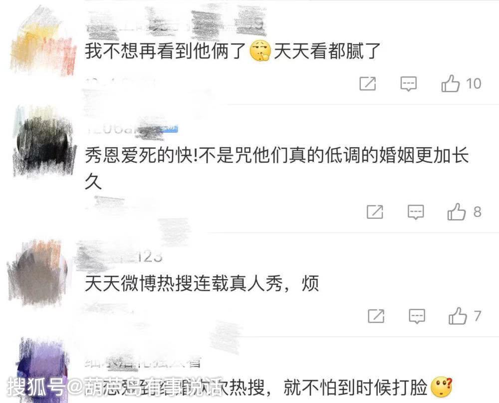Open the first commenter's blurred username
The height and width of the screenshot is (403, 499).
pos(175,22)
